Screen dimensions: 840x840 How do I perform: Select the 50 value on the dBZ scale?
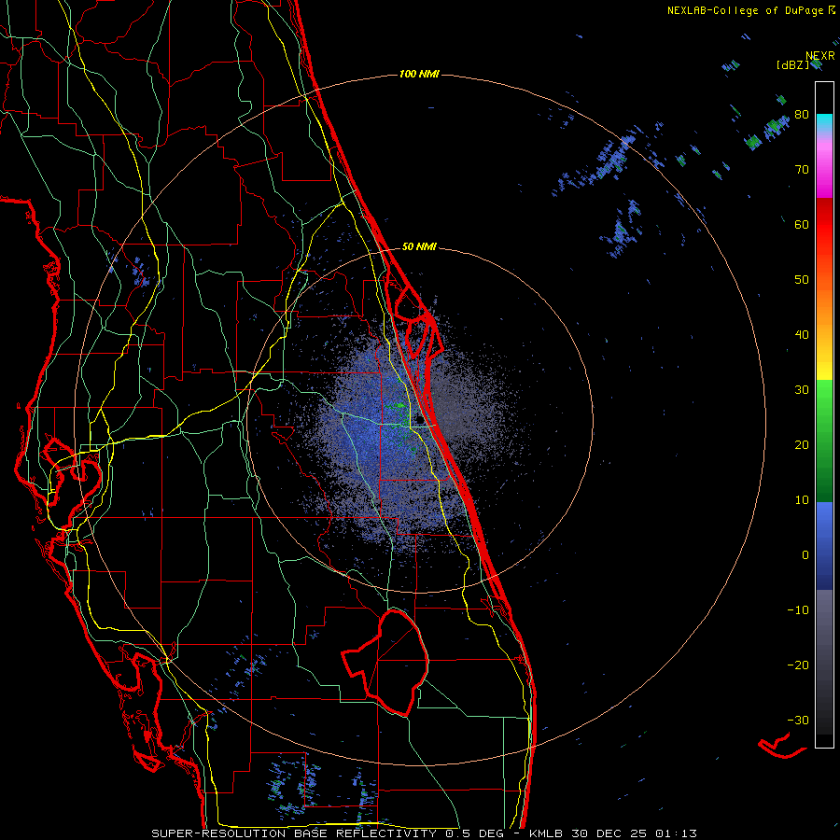[x=802, y=280]
